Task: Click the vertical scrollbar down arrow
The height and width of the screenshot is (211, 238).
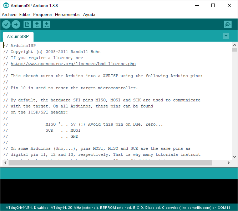Action: (x=234, y=157)
